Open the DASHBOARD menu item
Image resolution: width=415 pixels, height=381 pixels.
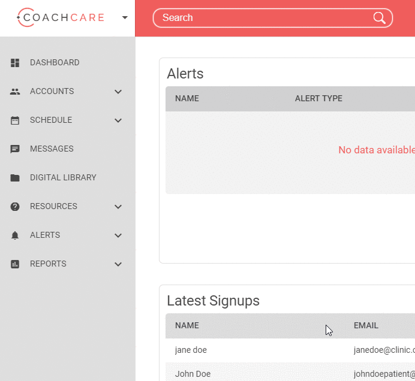(x=55, y=62)
